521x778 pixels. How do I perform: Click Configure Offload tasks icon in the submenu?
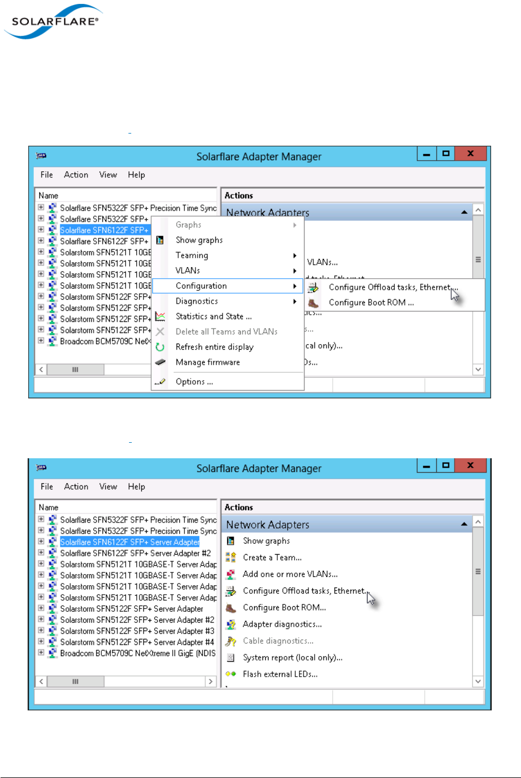pyautogui.click(x=313, y=287)
